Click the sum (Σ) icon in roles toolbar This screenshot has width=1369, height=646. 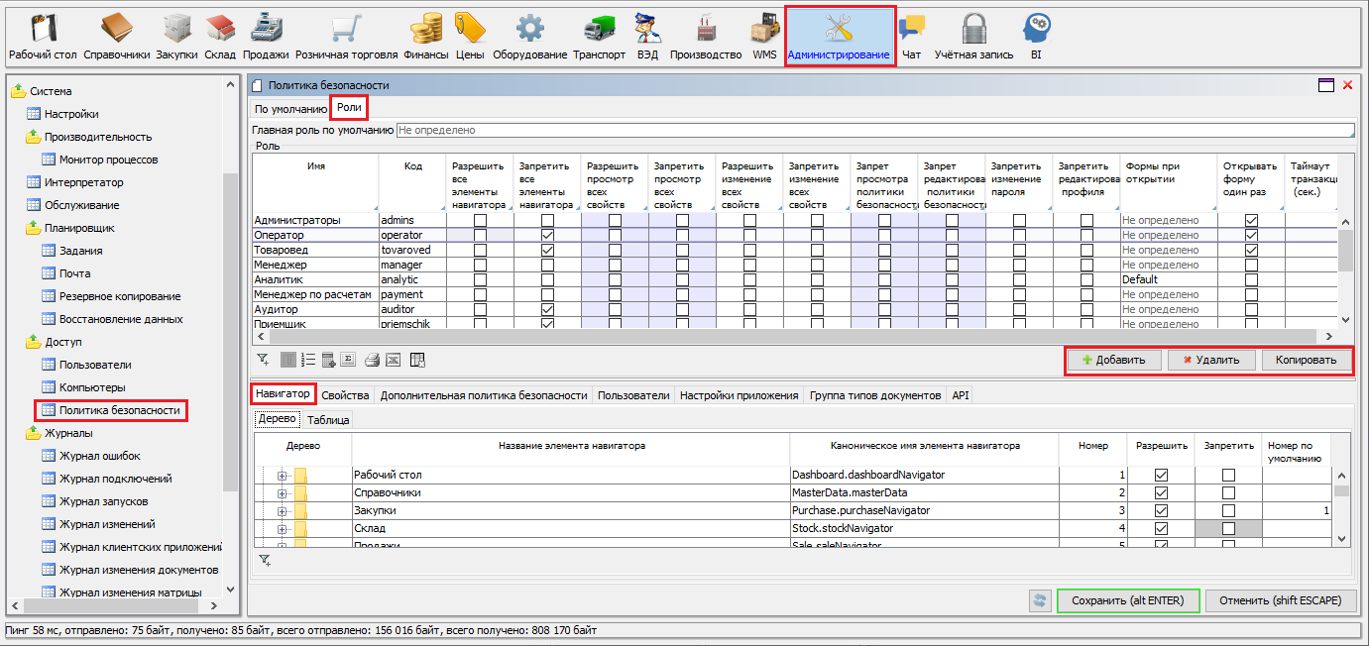pos(349,360)
